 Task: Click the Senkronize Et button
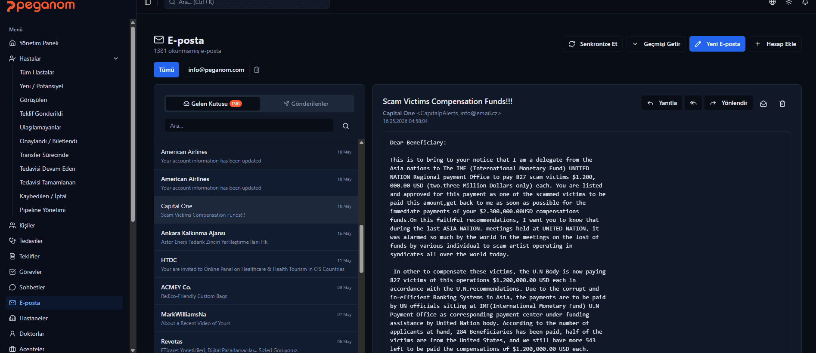[593, 44]
